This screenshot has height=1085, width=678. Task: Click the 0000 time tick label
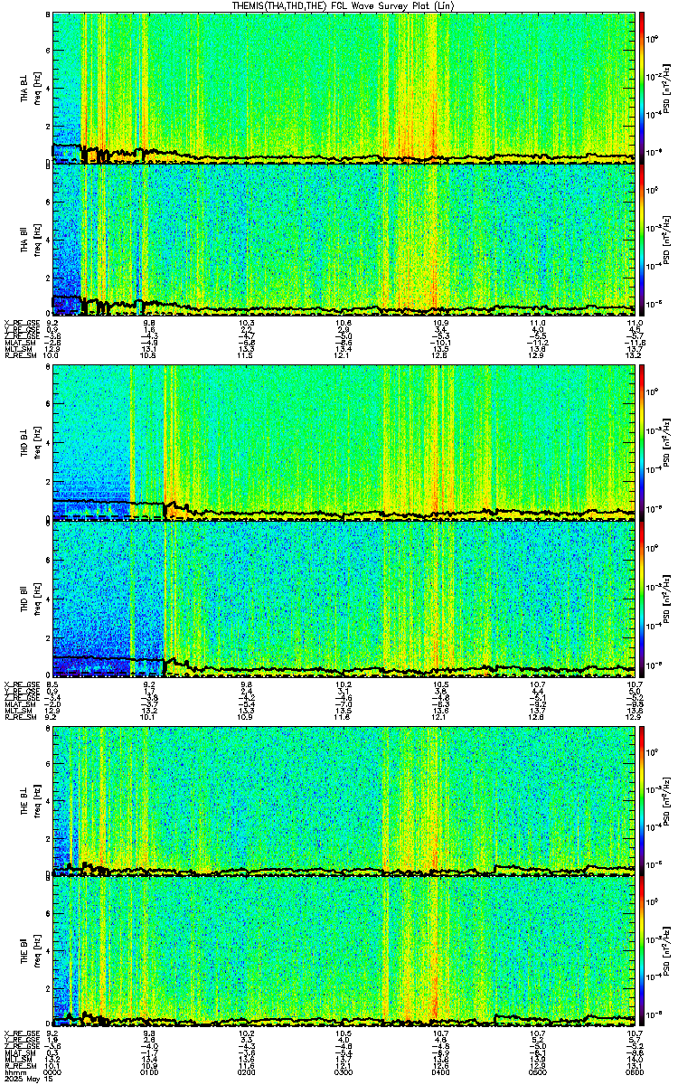52,1072
